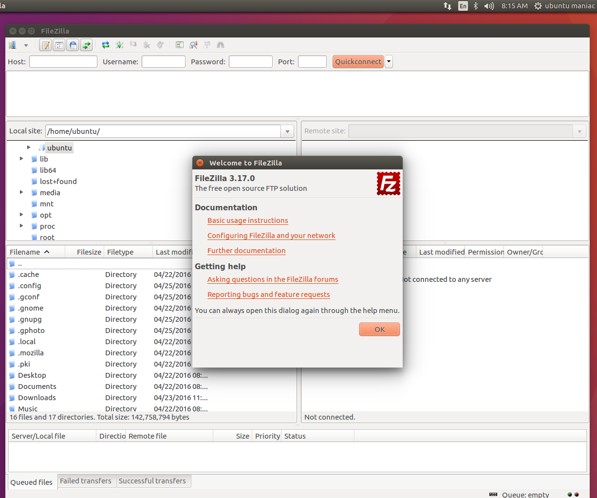Click the disconnect from server icon
Image resolution: width=597 pixels, height=498 pixels.
point(147,45)
